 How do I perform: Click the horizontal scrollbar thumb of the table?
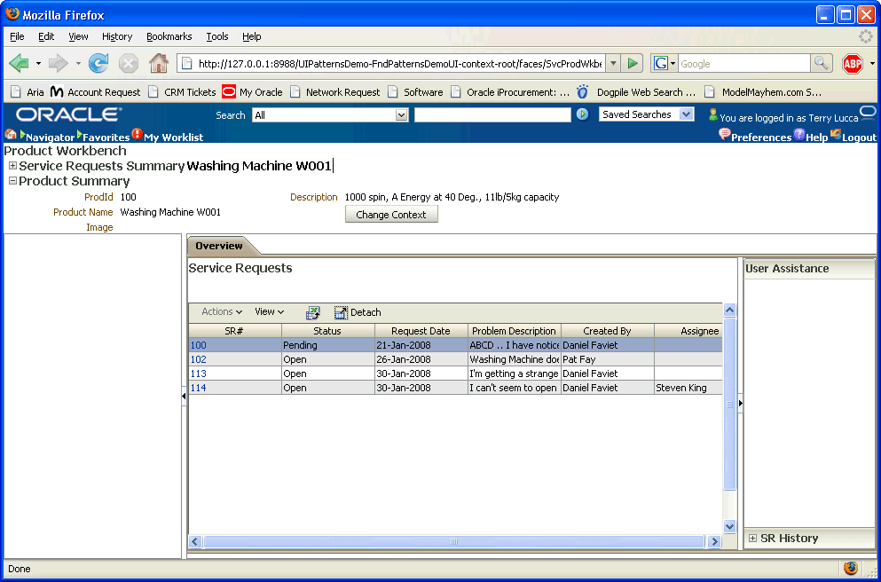454,542
